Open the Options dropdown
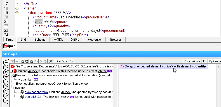The height and width of the screenshot is (107, 221). (x=215, y=61)
